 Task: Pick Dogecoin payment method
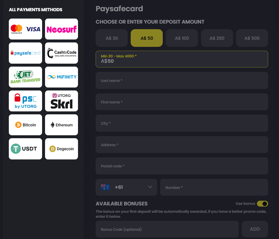[x=62, y=149]
